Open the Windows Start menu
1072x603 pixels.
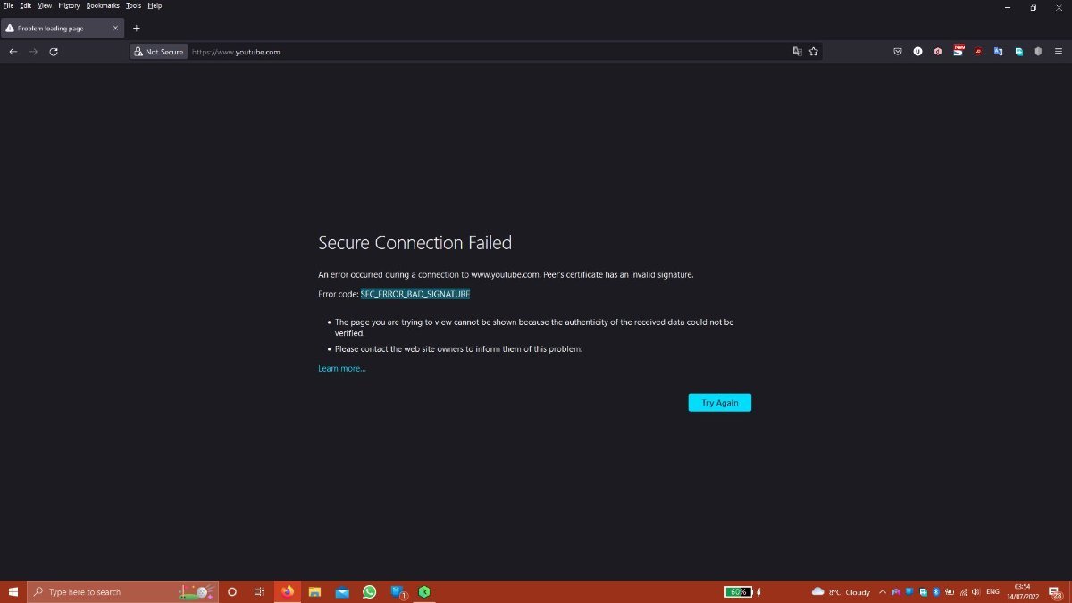click(x=13, y=591)
